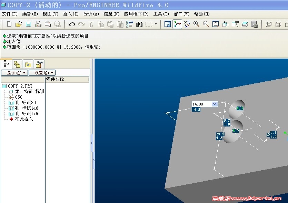Open the 文件(F) menu
The width and height of the screenshot is (288, 203).
pyautogui.click(x=10, y=14)
